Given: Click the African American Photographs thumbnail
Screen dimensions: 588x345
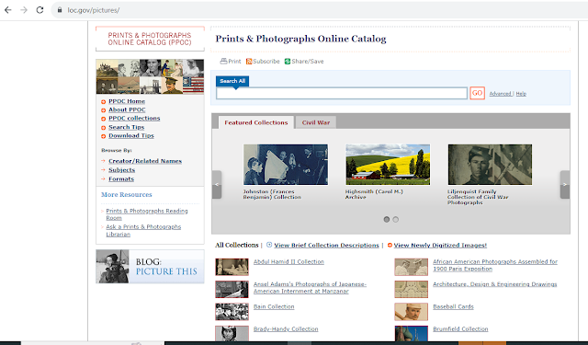Looking at the screenshot, I should (411, 267).
